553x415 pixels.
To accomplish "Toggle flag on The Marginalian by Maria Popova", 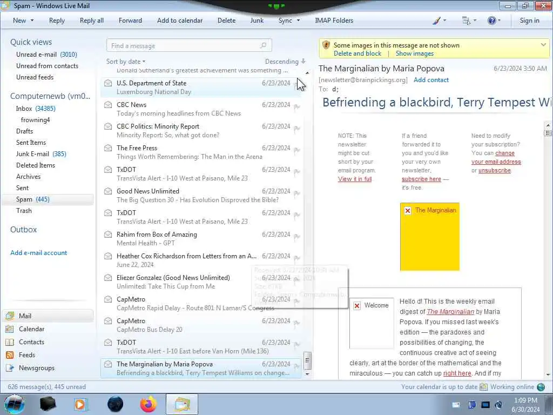I will pos(297,366).
